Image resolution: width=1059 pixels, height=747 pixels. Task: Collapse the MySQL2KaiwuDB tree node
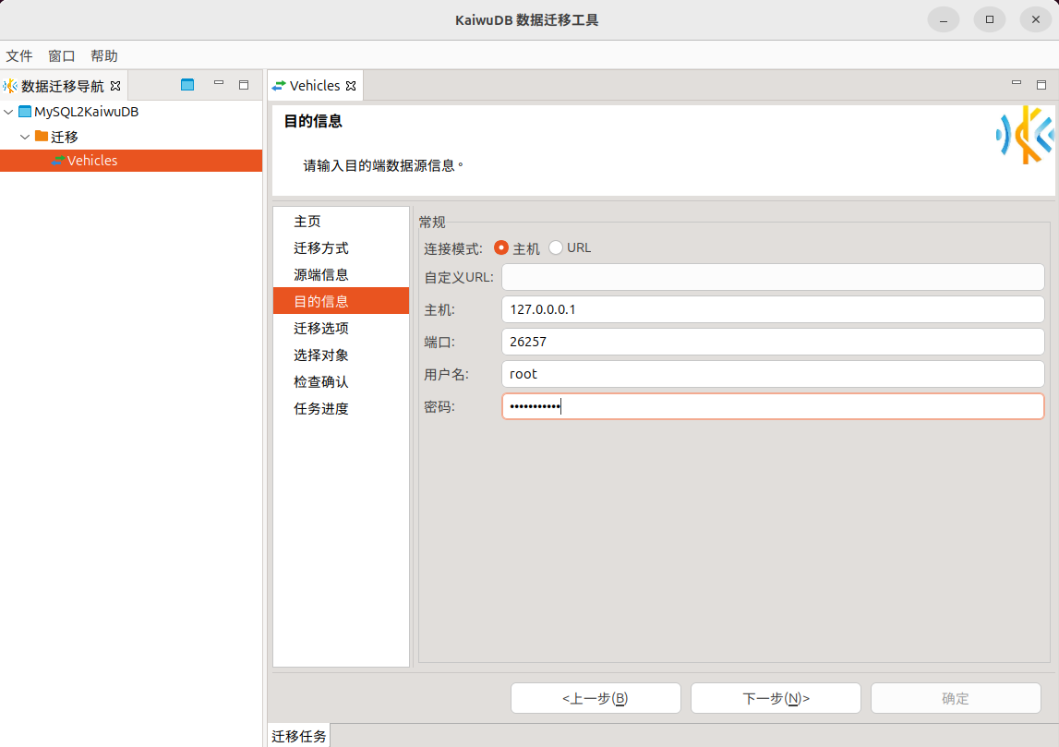tap(9, 112)
